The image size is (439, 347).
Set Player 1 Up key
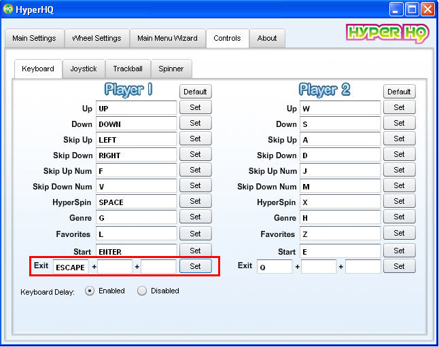(x=195, y=107)
